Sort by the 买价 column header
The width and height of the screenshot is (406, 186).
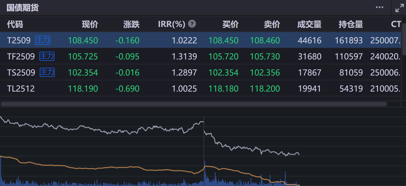coord(230,24)
